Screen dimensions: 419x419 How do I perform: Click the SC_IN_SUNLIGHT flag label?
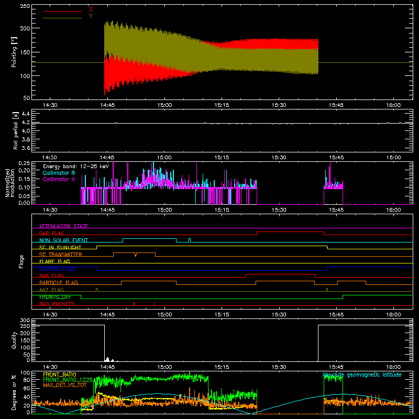coord(60,247)
